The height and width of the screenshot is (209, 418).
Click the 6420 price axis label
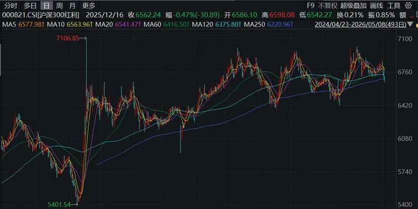coord(405,106)
